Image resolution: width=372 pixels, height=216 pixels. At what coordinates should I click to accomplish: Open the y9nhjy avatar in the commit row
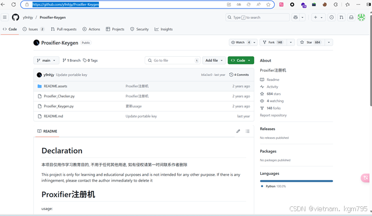pos(39,75)
